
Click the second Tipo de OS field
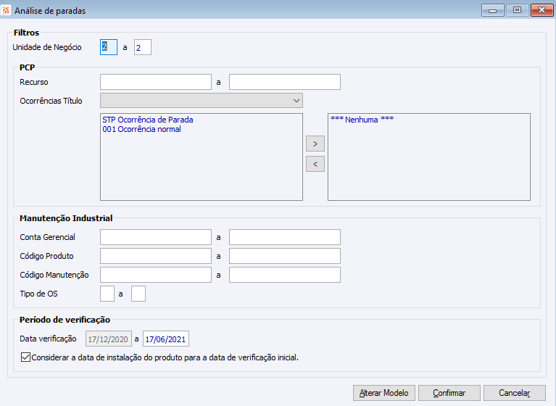point(138,294)
